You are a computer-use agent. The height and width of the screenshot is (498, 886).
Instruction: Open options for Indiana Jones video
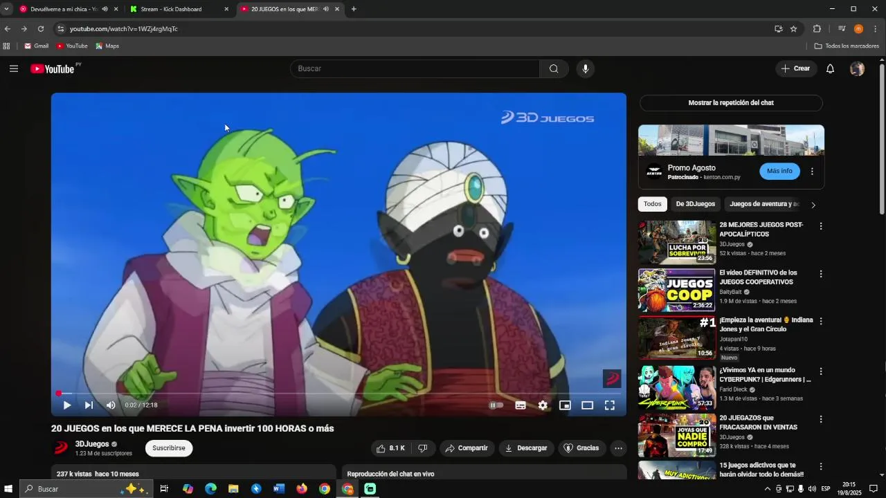click(821, 322)
